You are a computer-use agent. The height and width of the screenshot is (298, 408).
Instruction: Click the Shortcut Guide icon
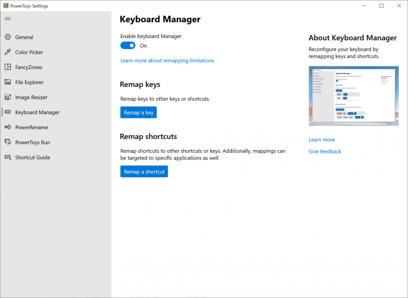pos(8,157)
